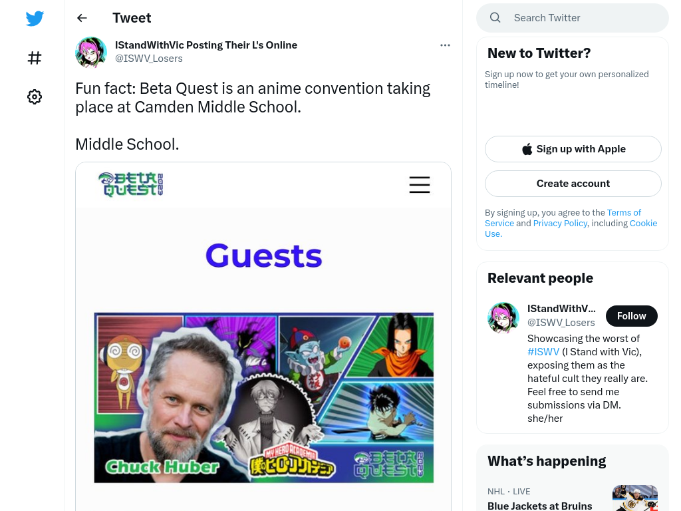Image resolution: width=681 pixels, height=511 pixels.
Task: Open the tweet author's profile avatar
Action: pyautogui.click(x=91, y=52)
